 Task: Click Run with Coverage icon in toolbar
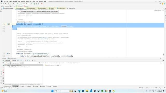(x=36, y=4)
